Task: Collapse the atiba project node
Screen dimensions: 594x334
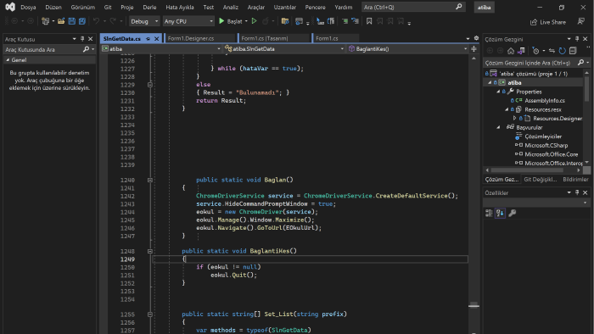Action: tap(490, 82)
